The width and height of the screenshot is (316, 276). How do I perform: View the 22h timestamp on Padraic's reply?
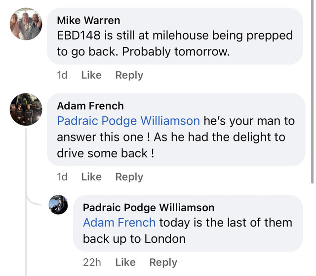click(92, 262)
